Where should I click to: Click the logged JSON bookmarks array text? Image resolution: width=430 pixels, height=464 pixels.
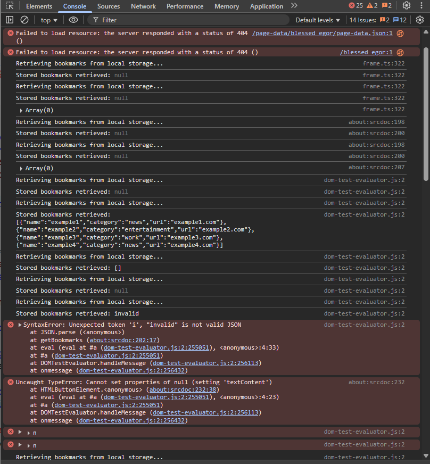(x=135, y=234)
